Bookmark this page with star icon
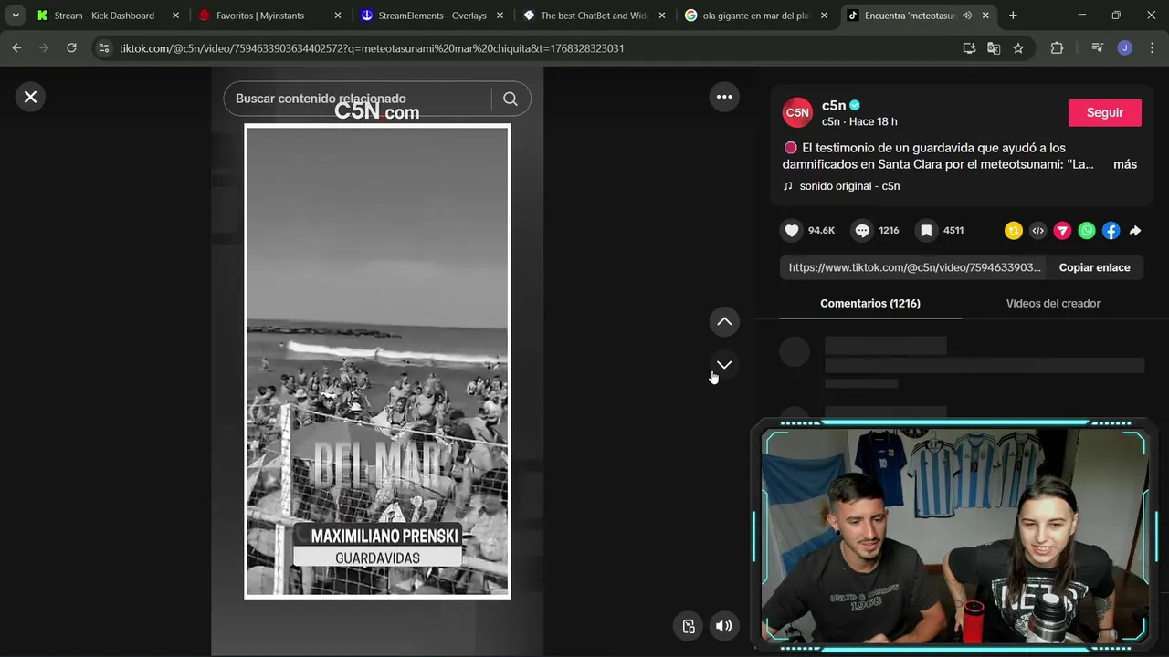Viewport: 1169px width, 657px height. click(x=1018, y=48)
